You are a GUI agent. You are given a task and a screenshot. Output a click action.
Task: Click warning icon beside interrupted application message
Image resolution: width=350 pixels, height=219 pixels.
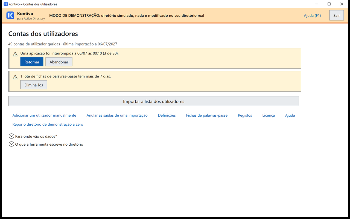[15, 54]
